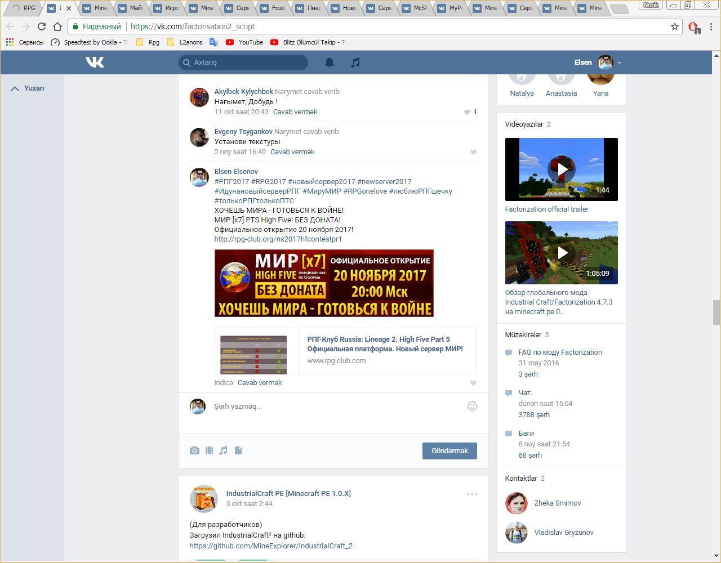Open the МИР x7 banner image
This screenshot has height=563, width=721.
pyautogui.click(x=324, y=283)
